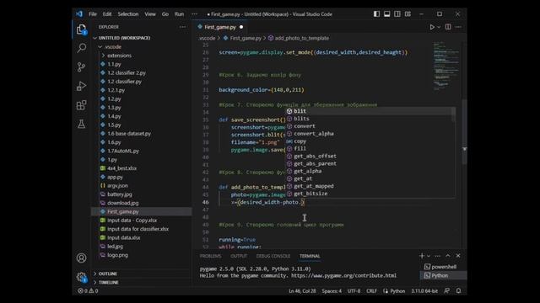Split the editor to the right
540x303 pixels.
point(448,27)
